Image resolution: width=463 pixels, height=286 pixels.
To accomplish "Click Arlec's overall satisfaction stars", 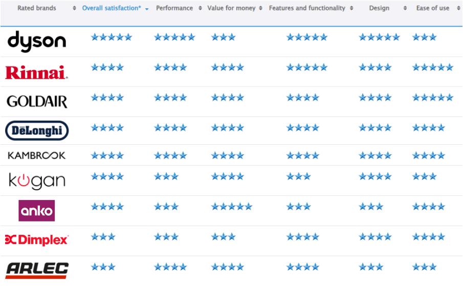I will [x=103, y=267].
